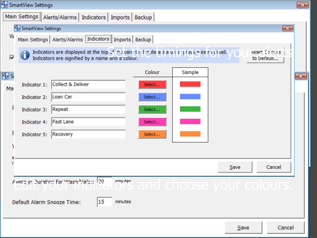Choose colour with orange Select button

tap(152, 134)
